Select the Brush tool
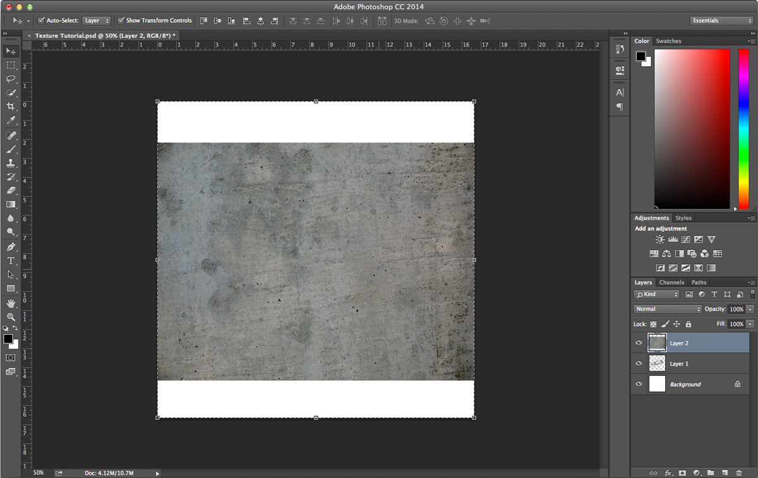Image resolution: width=758 pixels, height=478 pixels. coord(11,150)
